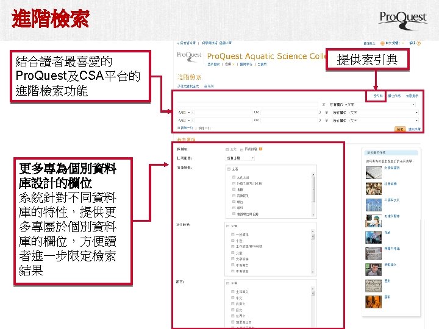
Task: Open the handwritten manuscript history thumbnail
Action: pos(374,286)
